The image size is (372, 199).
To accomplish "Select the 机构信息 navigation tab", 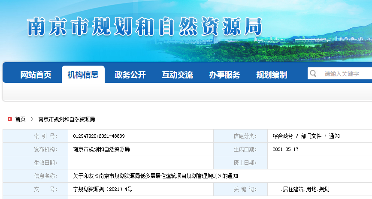I will (83, 75).
